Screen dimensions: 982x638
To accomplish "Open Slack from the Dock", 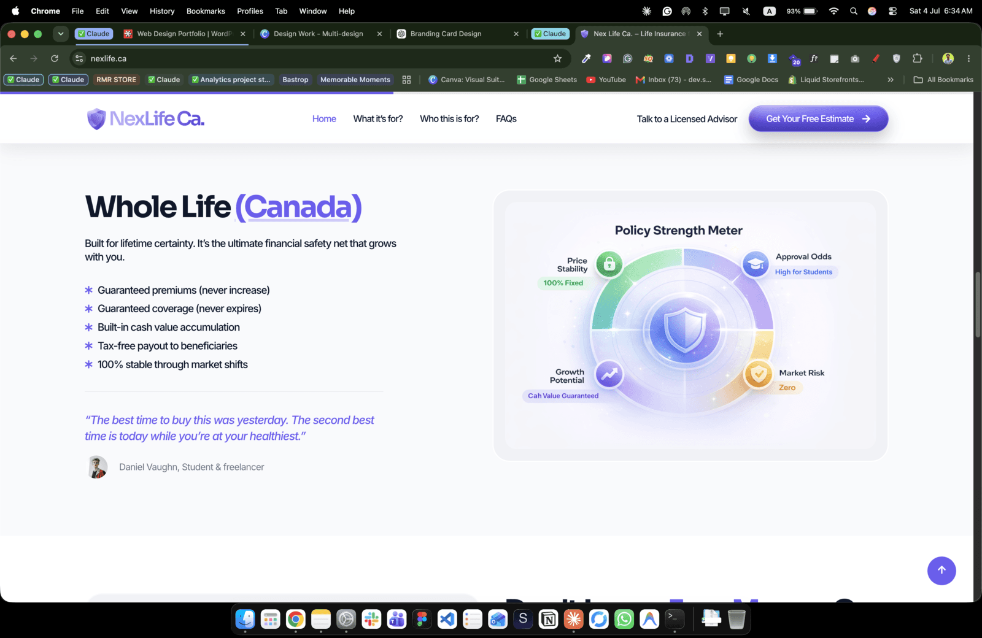I will point(371,619).
